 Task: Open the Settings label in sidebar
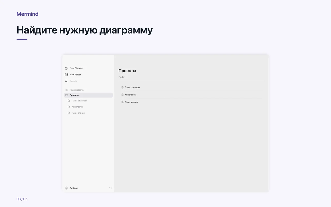pyautogui.click(x=74, y=188)
